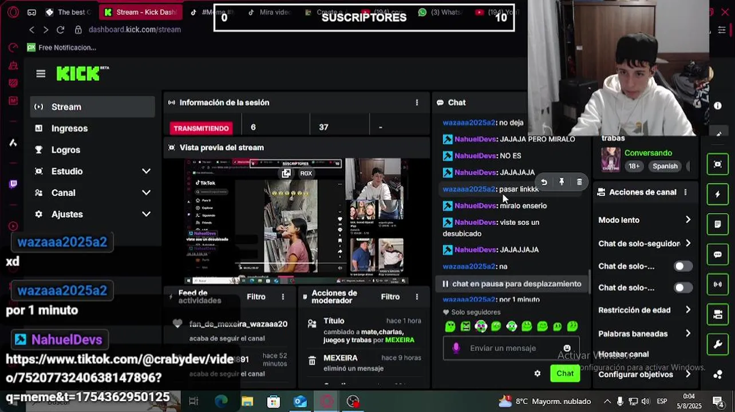The height and width of the screenshot is (412, 735).
Task: Reply to wazaaa2025a2 pasar linkkk message
Action: pyautogui.click(x=544, y=182)
